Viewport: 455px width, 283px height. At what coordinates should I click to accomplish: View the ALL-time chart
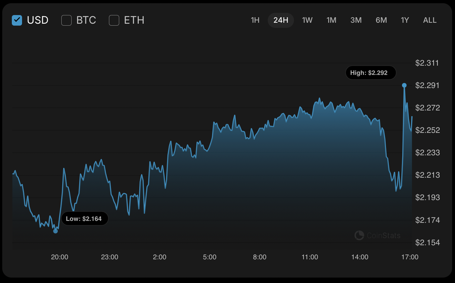coord(429,20)
